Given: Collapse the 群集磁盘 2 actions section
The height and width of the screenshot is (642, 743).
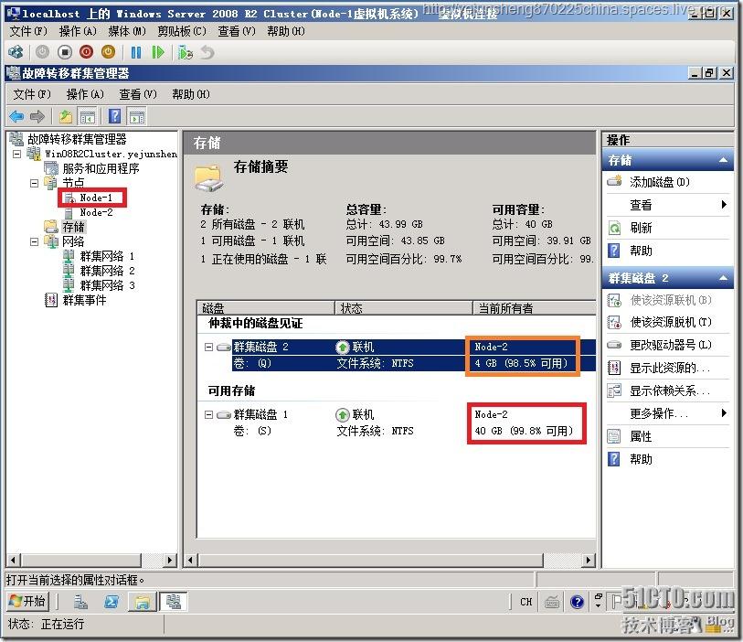Looking at the screenshot, I should point(723,278).
